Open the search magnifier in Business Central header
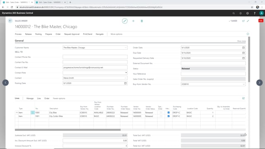Image resolution: width=265 pixels, height=149 pixels. coord(234,13)
